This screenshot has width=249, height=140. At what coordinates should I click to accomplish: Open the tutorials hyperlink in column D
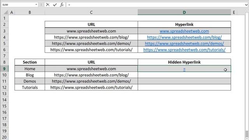click(184, 50)
